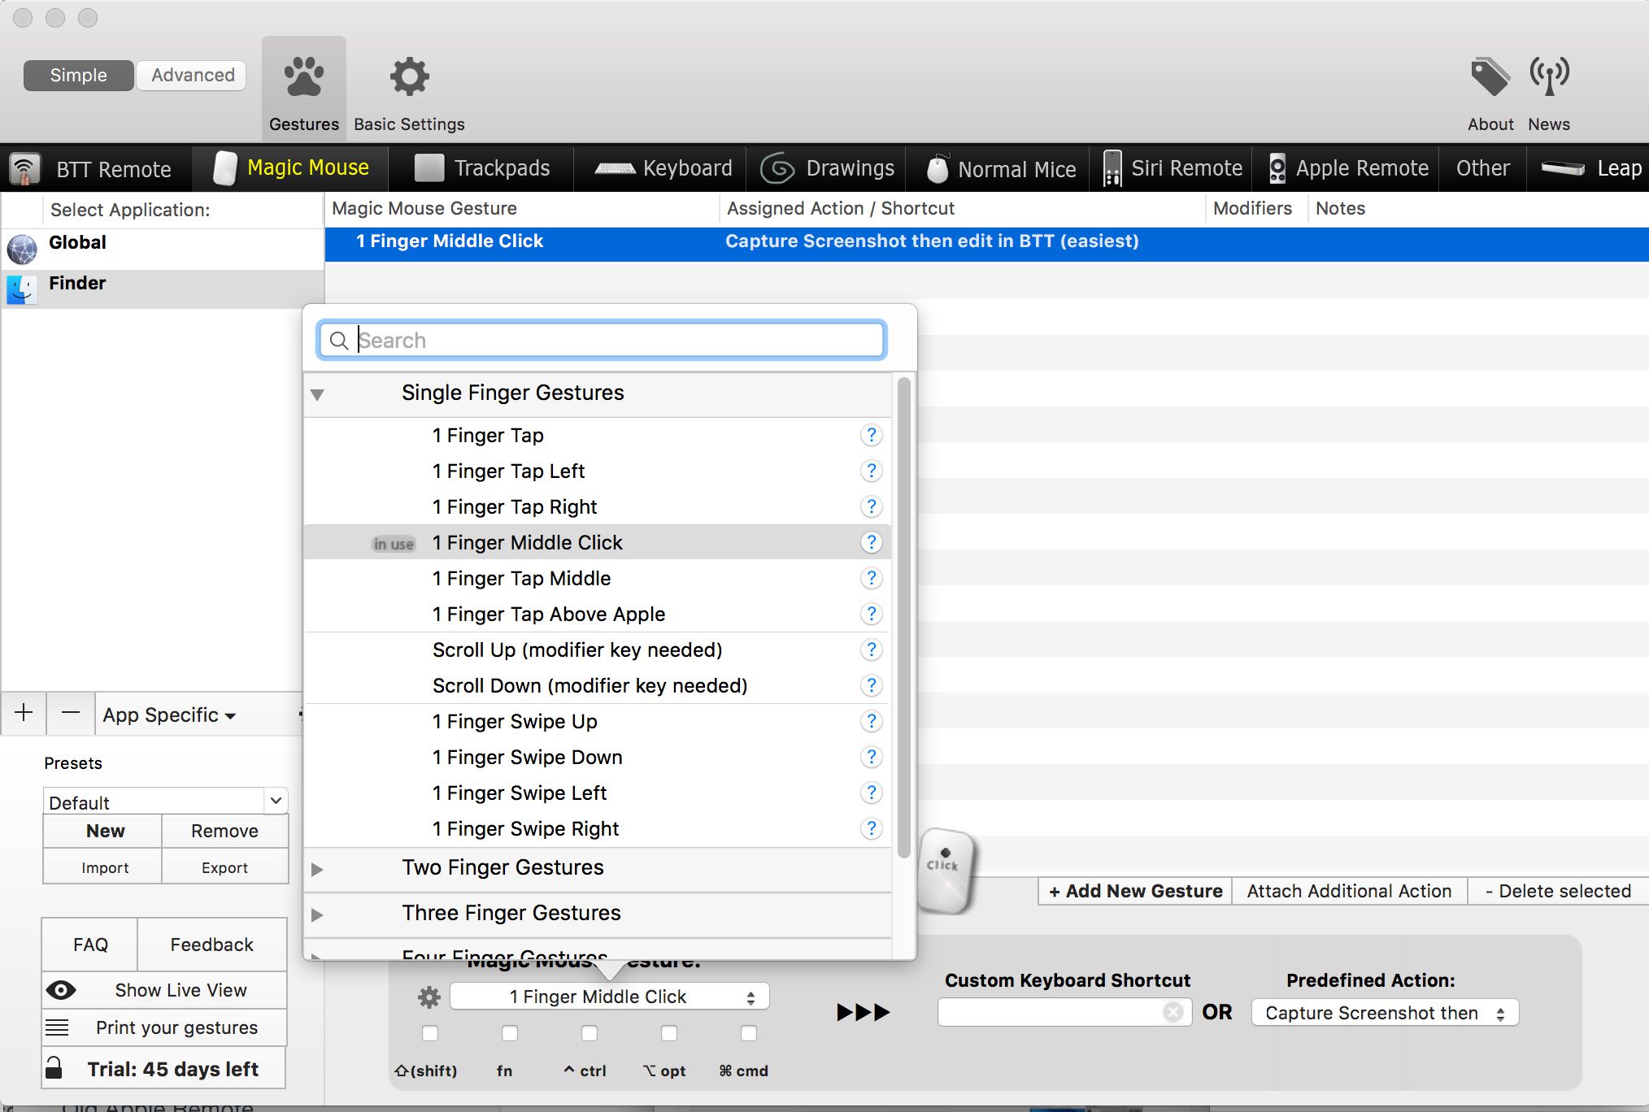
Task: Open the App Specific dropdown
Action: click(x=169, y=715)
